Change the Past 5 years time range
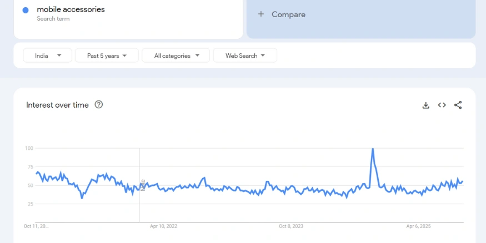This screenshot has width=486, height=243. coord(107,55)
